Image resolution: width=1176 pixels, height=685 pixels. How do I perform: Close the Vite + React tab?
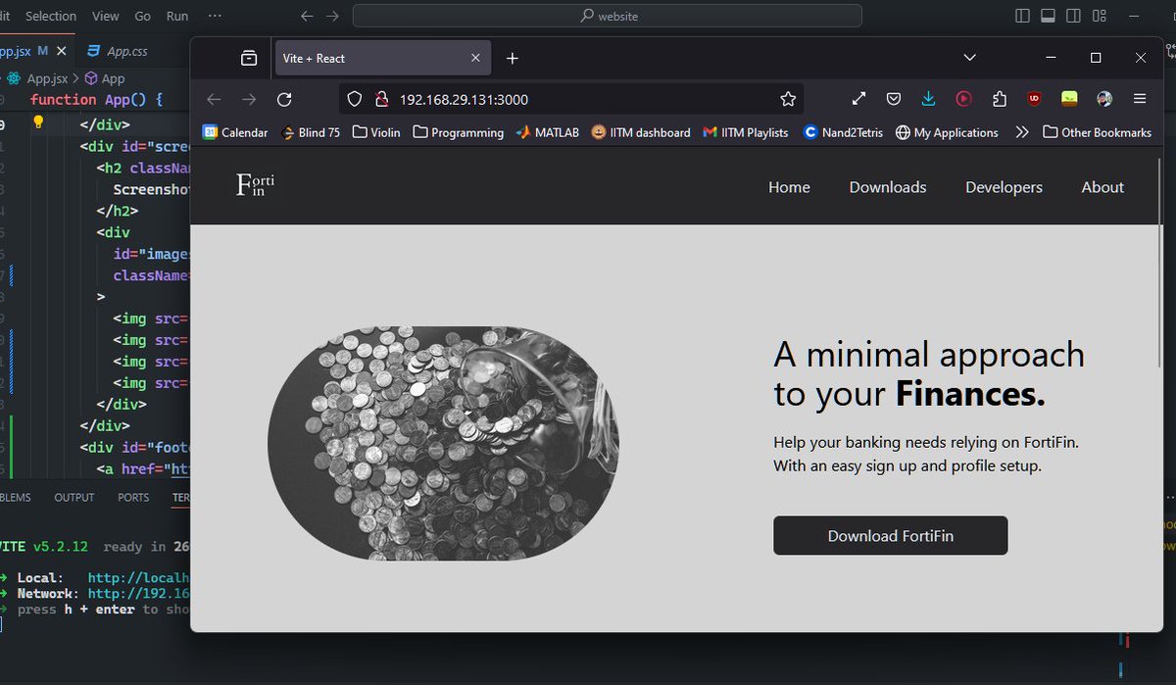click(x=476, y=59)
